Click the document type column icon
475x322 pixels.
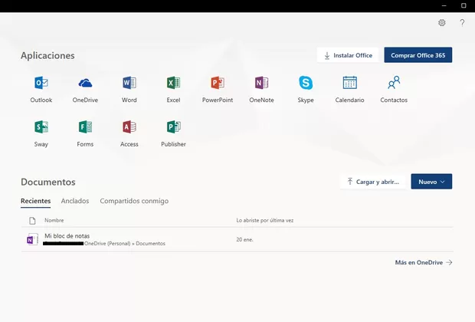click(x=32, y=221)
